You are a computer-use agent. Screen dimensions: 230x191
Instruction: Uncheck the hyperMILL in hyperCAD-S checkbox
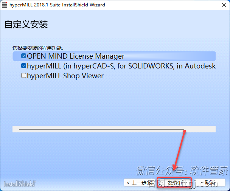23,66
